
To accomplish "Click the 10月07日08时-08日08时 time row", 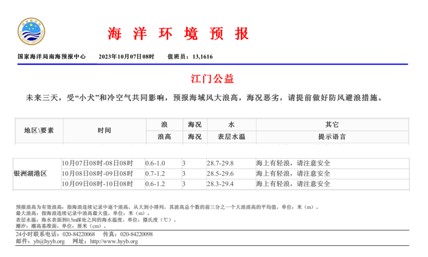I will click(97, 163).
